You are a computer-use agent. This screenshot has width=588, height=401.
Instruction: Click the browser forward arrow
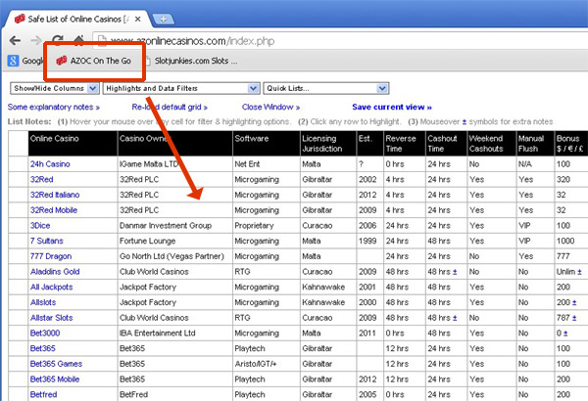[36, 40]
